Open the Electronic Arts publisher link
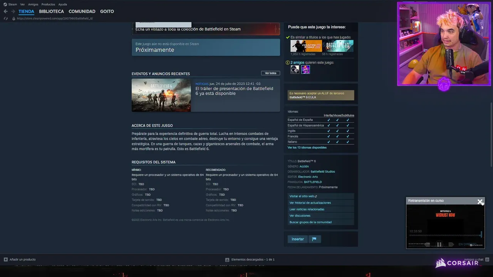Image resolution: width=493 pixels, height=277 pixels. (x=308, y=177)
